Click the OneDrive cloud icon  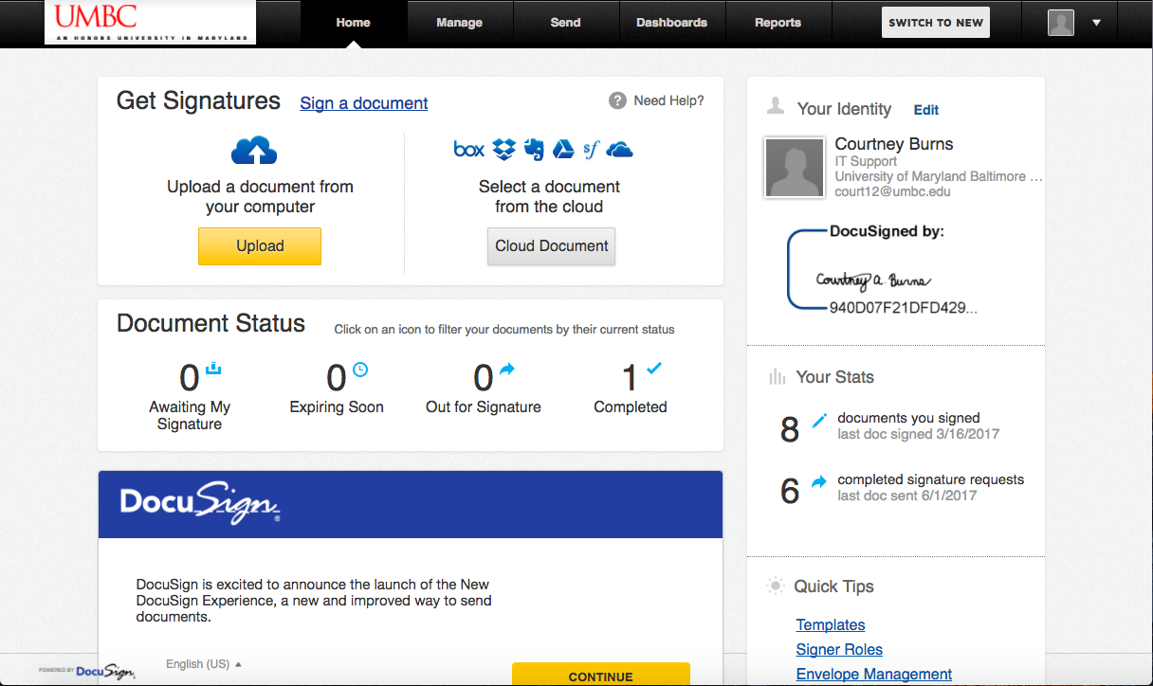tap(619, 149)
